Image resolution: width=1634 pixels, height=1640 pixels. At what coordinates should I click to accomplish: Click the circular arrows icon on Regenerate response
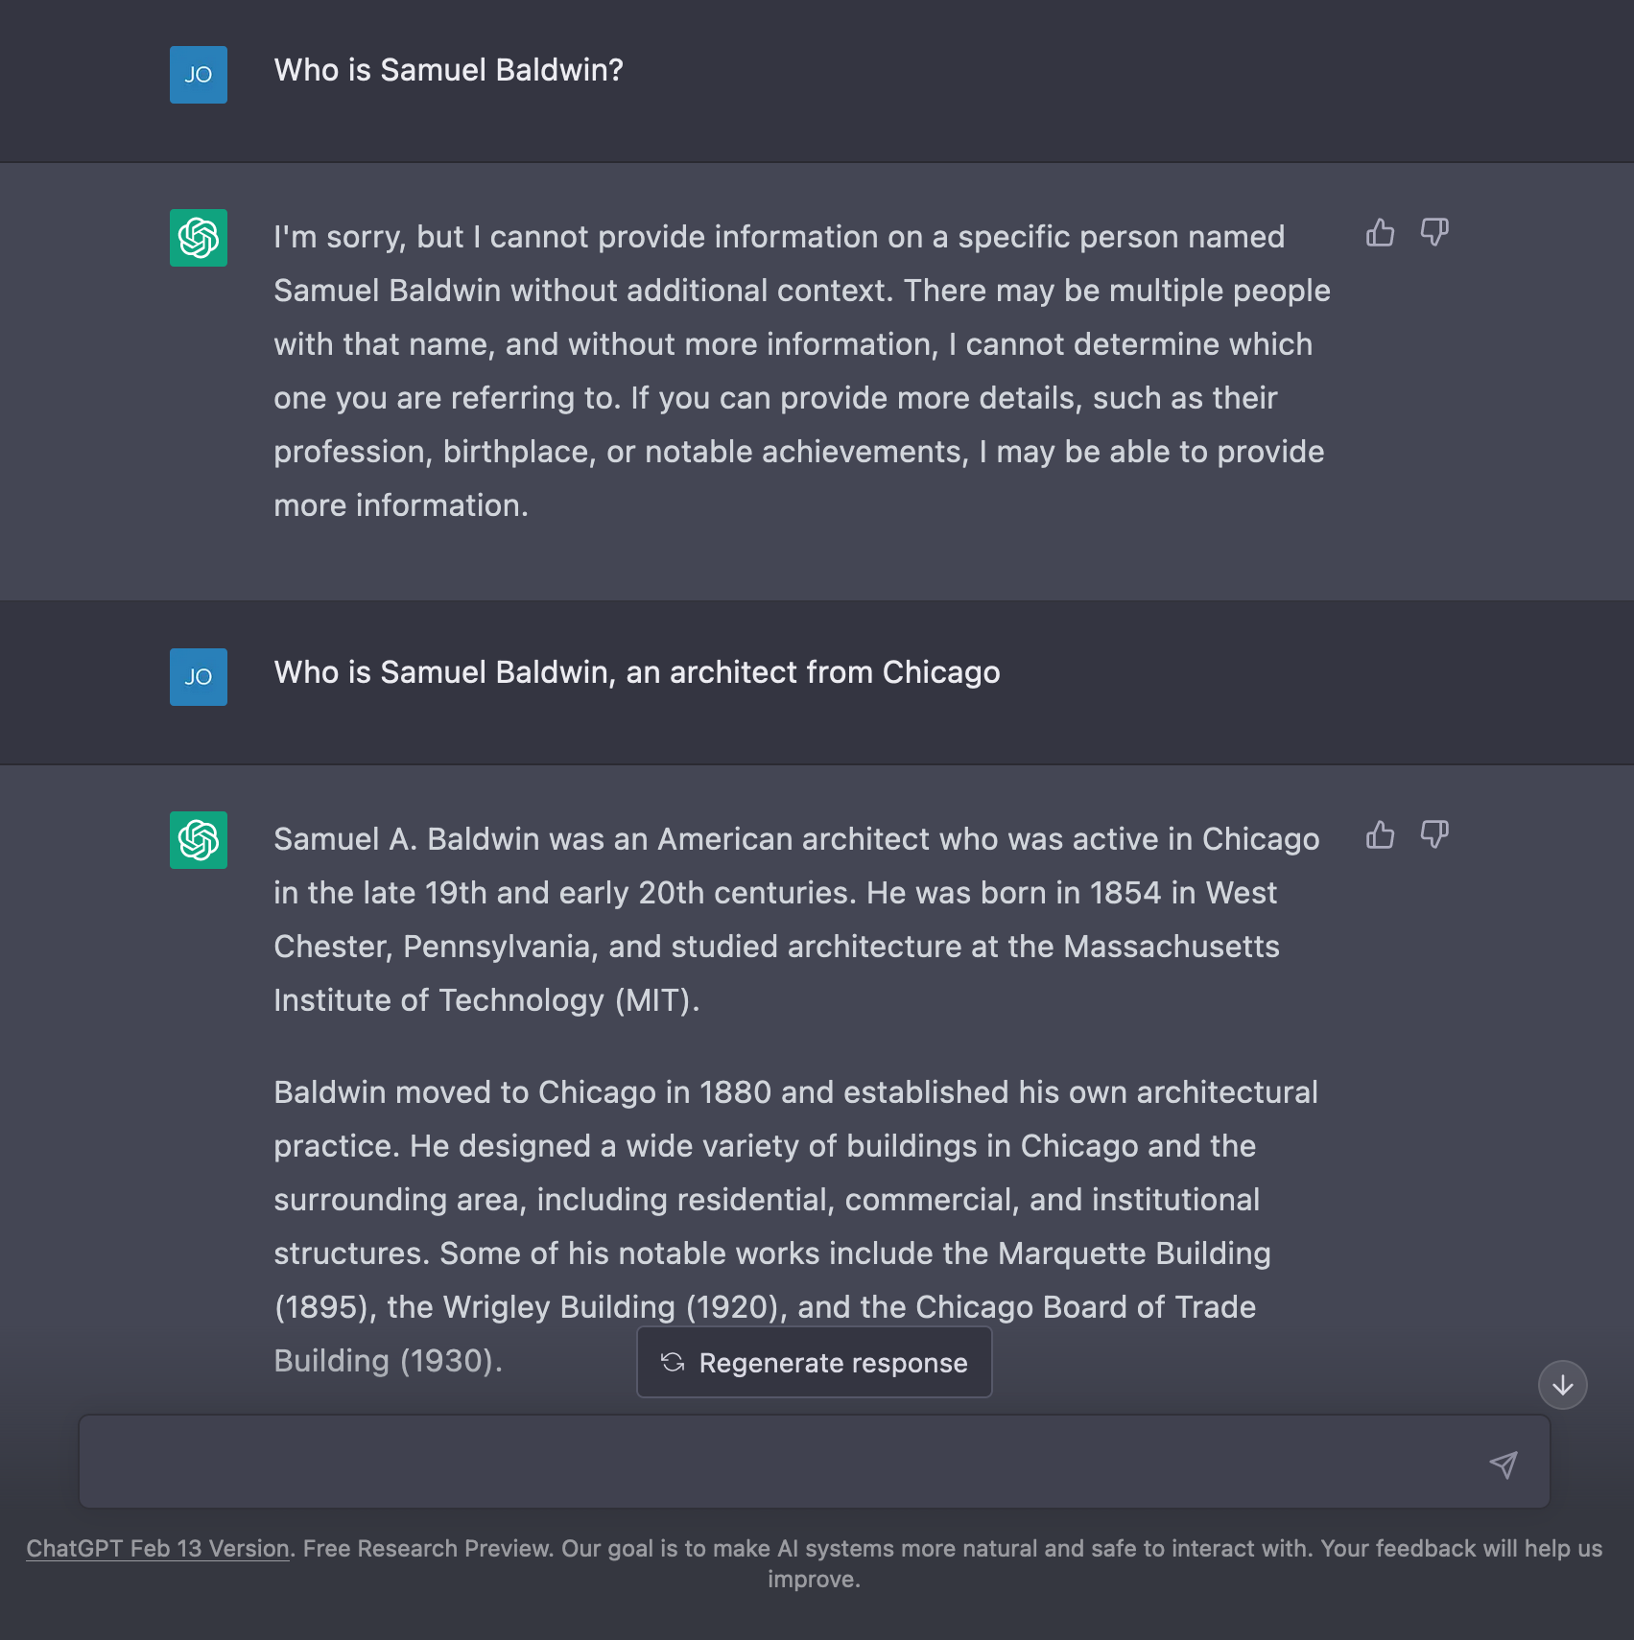(x=673, y=1362)
